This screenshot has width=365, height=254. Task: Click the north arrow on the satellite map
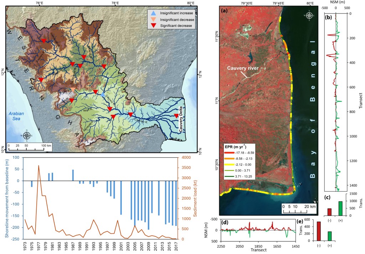pos(309,16)
